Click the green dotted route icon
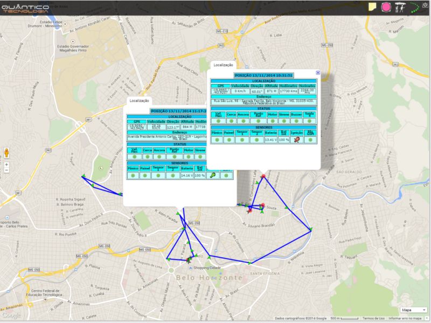 tap(414, 8)
